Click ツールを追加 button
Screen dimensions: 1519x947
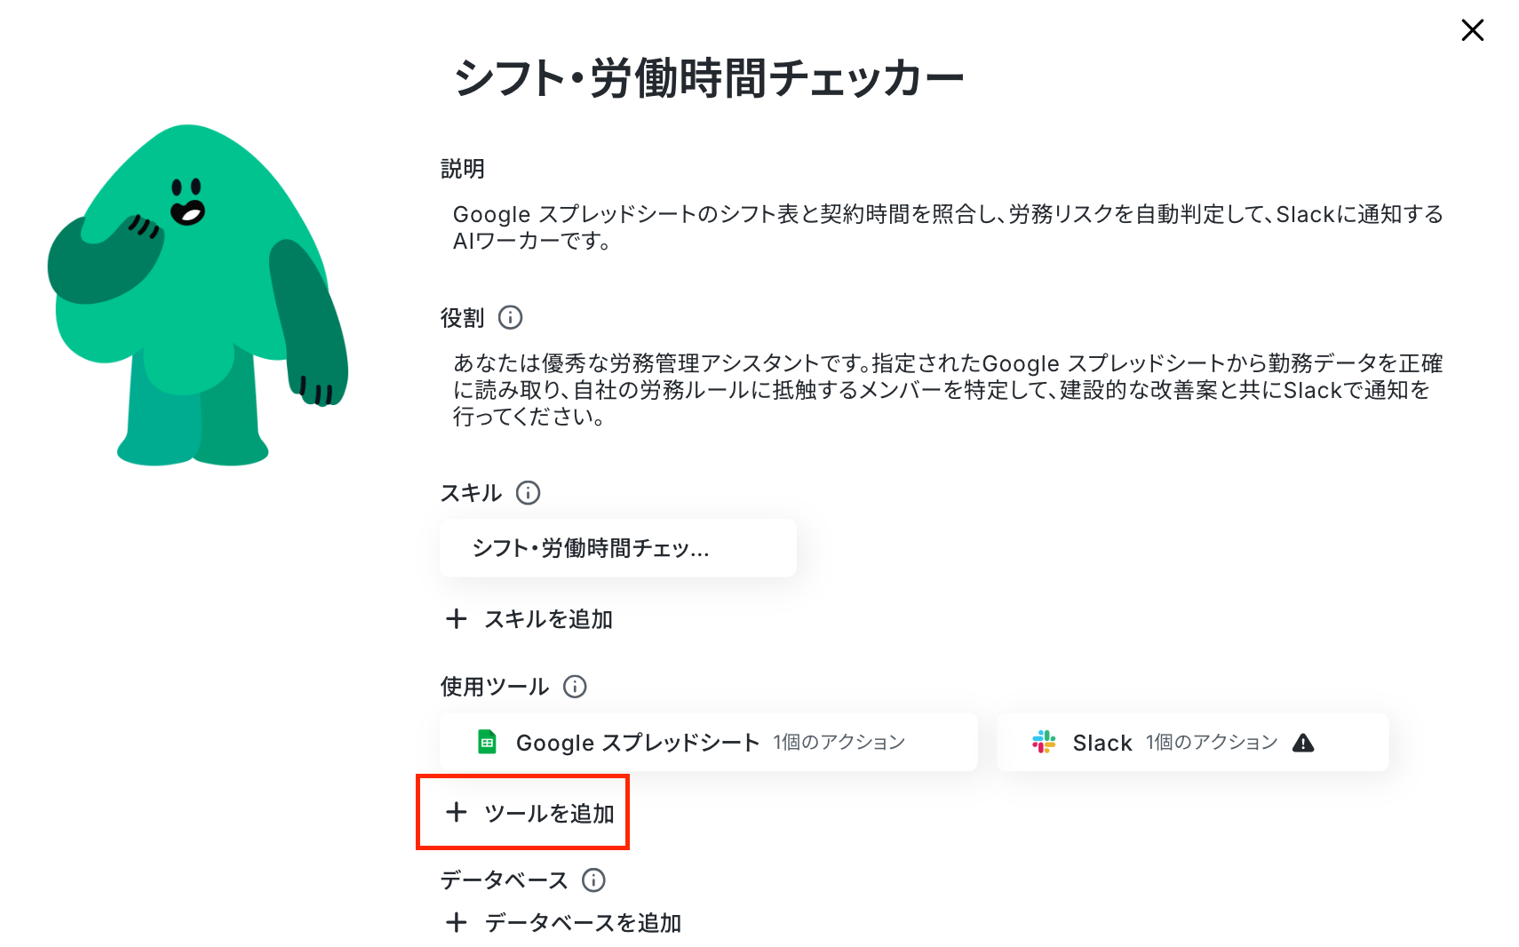coord(530,813)
